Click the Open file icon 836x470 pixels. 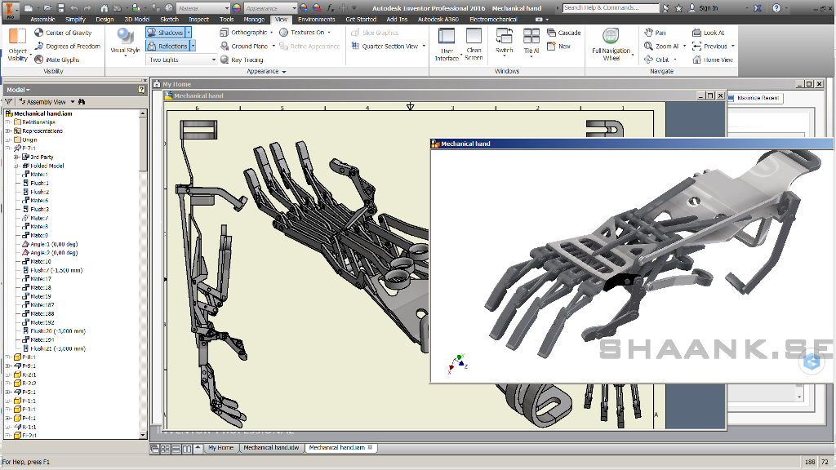coord(48,8)
